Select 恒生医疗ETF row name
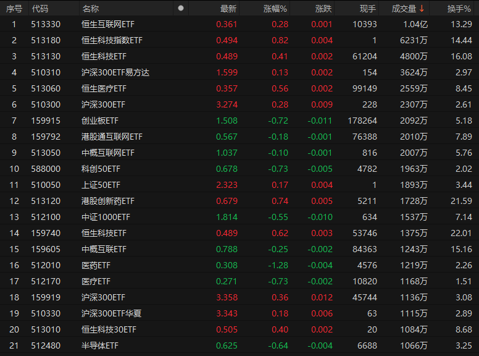The image size is (479, 356). click(104, 88)
